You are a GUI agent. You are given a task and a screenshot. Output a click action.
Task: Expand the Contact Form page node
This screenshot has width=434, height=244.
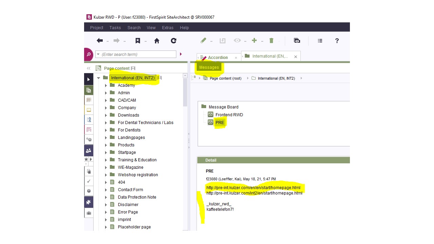[x=106, y=190]
